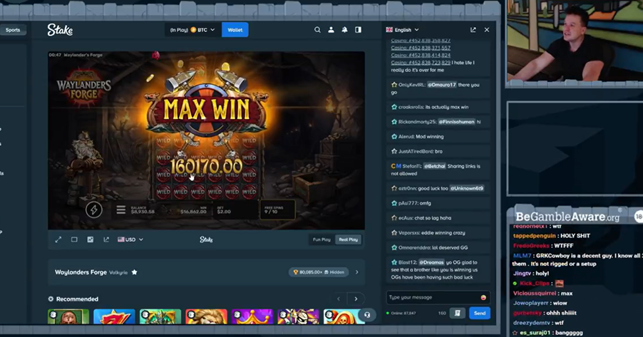643x337 pixels.
Task: Open the user profile icon
Action: [331, 30]
